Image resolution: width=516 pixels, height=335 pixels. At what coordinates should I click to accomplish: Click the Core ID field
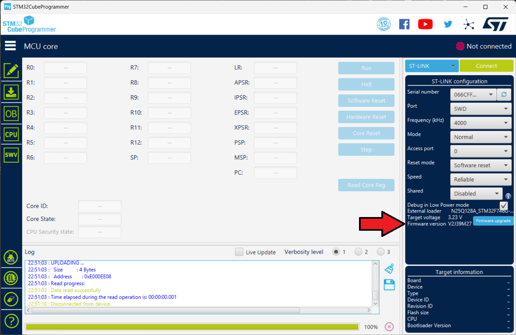coord(100,206)
